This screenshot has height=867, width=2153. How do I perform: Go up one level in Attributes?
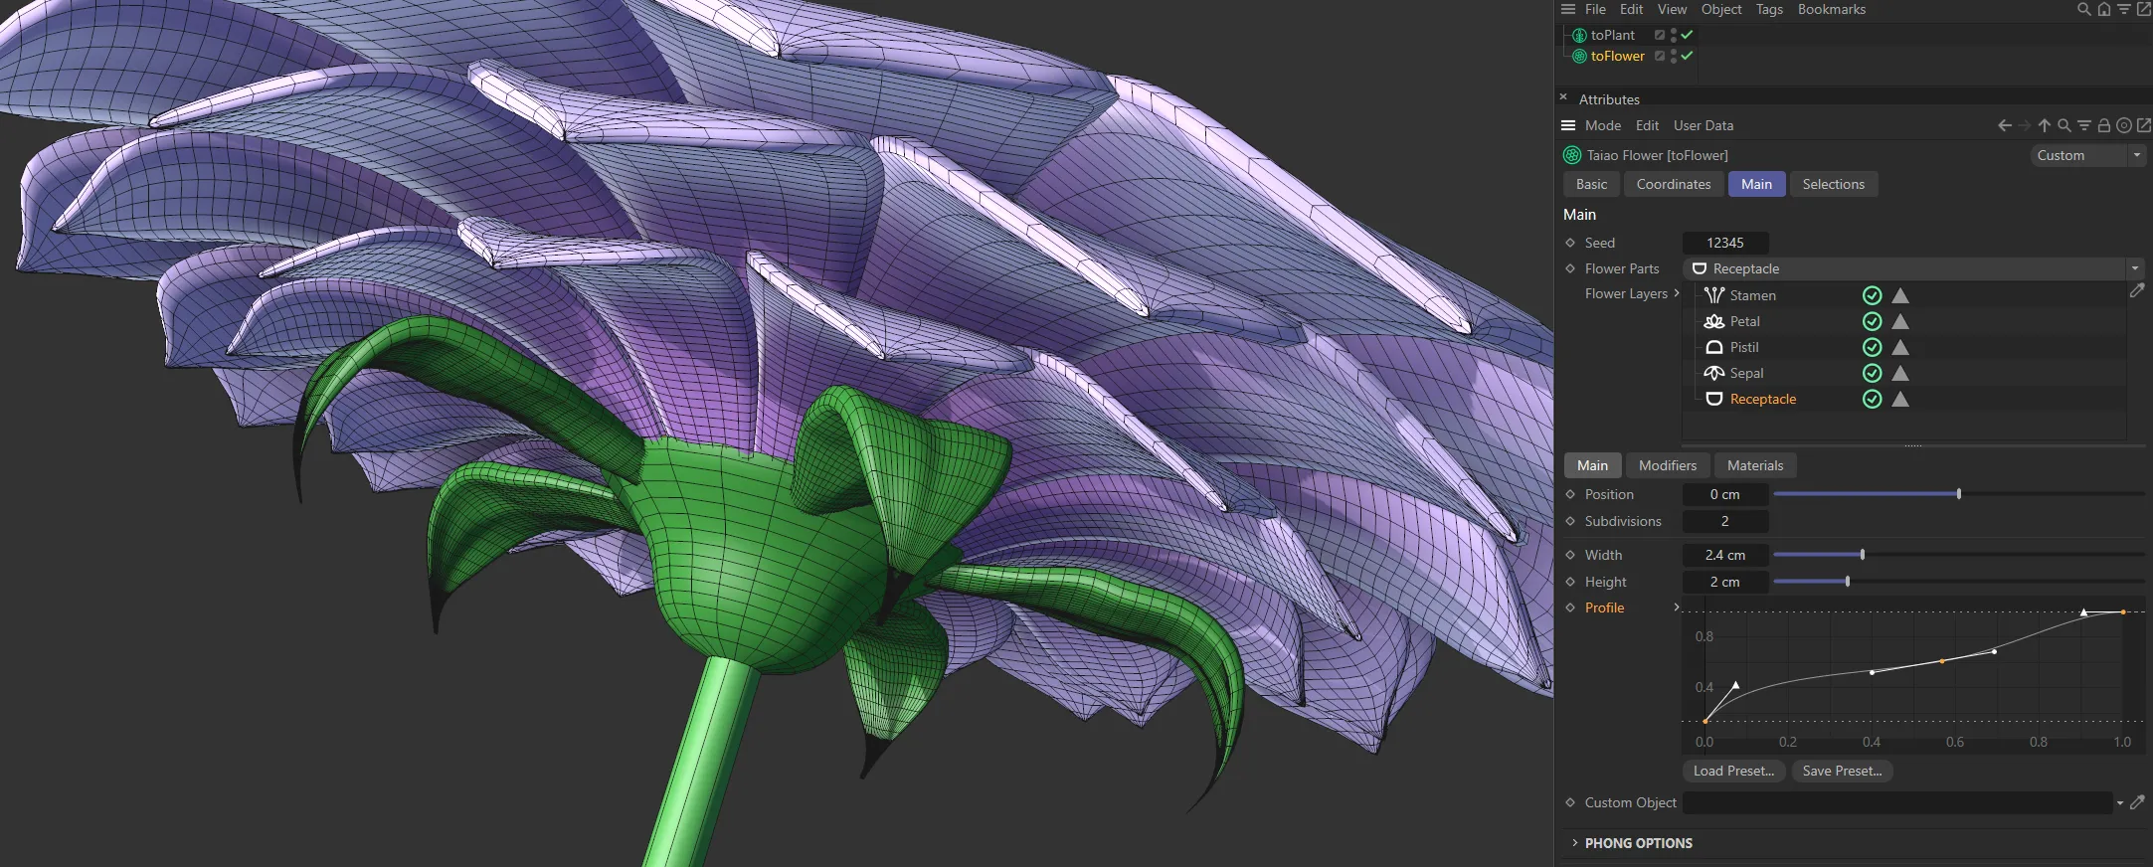2045,125
